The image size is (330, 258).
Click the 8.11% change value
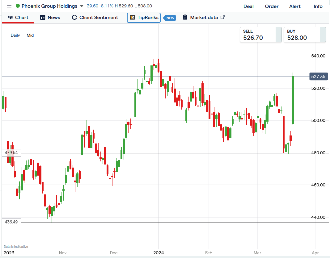(x=107, y=6)
